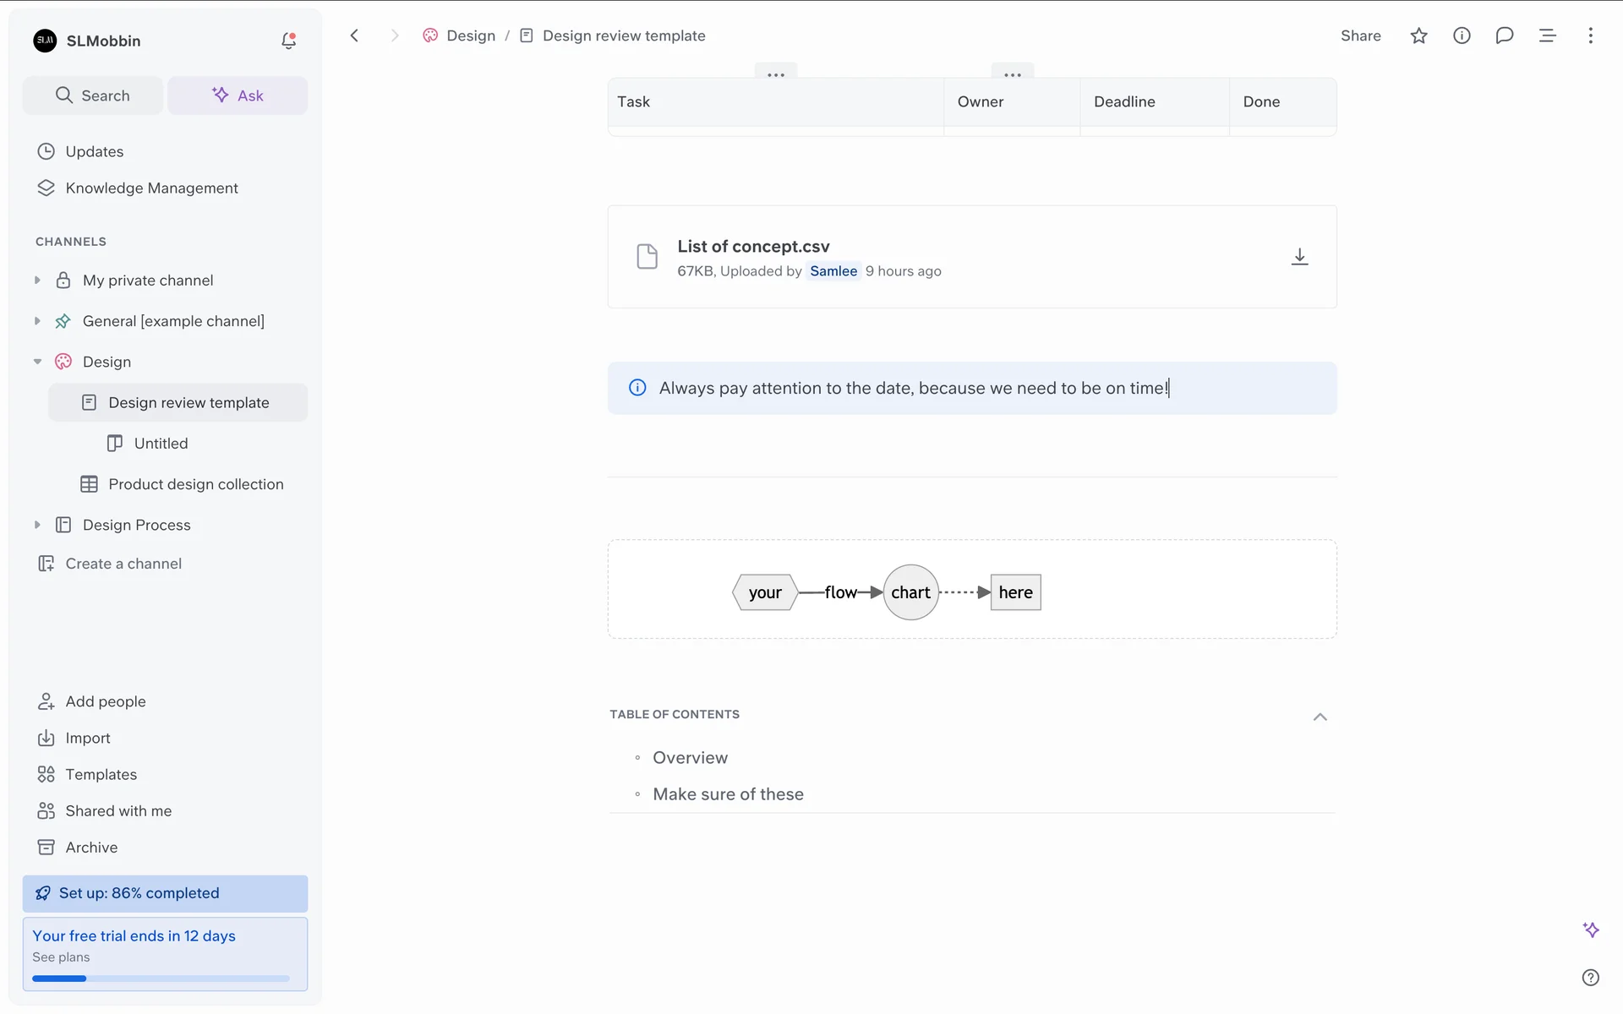Click the sparkle AI assistant icon
This screenshot has width=1623, height=1014.
pos(1591,929)
